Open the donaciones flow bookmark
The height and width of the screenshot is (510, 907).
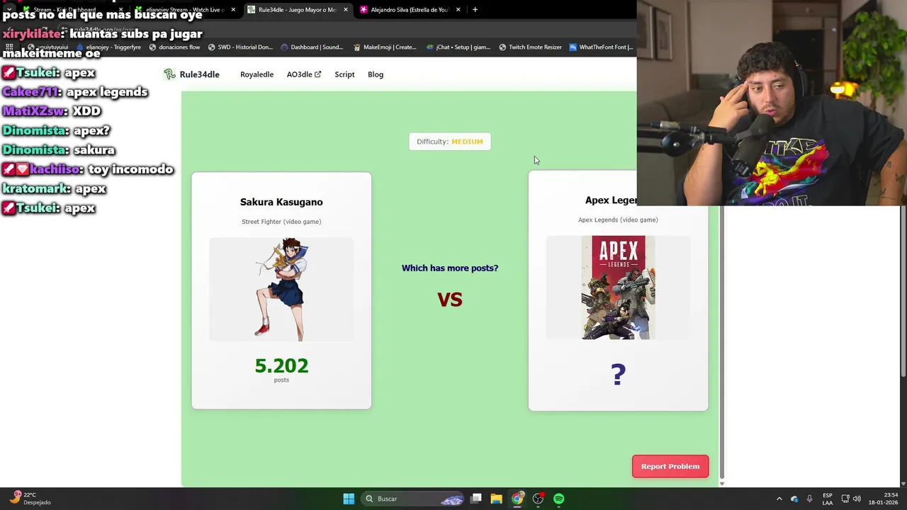click(174, 47)
